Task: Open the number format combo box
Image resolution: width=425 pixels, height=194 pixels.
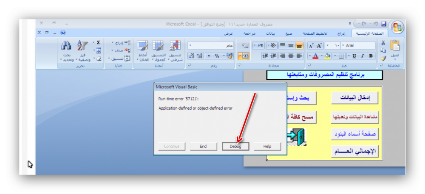Action: [211, 46]
